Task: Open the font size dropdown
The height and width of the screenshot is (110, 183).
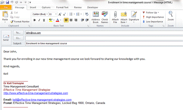Action: pyautogui.click(x=56, y=14)
